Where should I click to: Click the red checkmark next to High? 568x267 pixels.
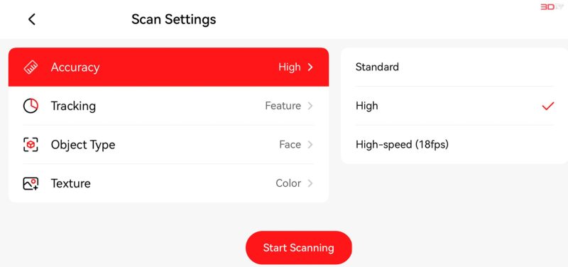pyautogui.click(x=548, y=106)
